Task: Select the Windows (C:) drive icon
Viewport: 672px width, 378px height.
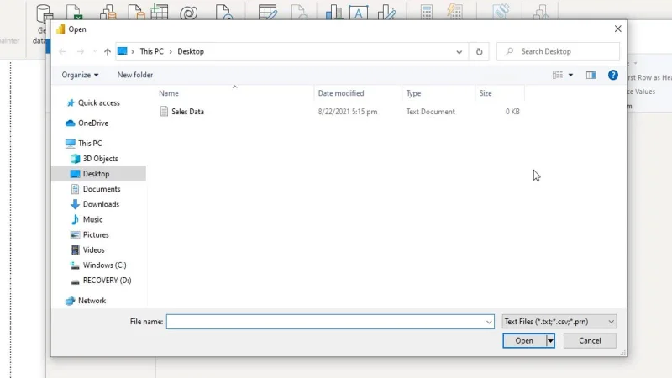Action: (x=75, y=265)
